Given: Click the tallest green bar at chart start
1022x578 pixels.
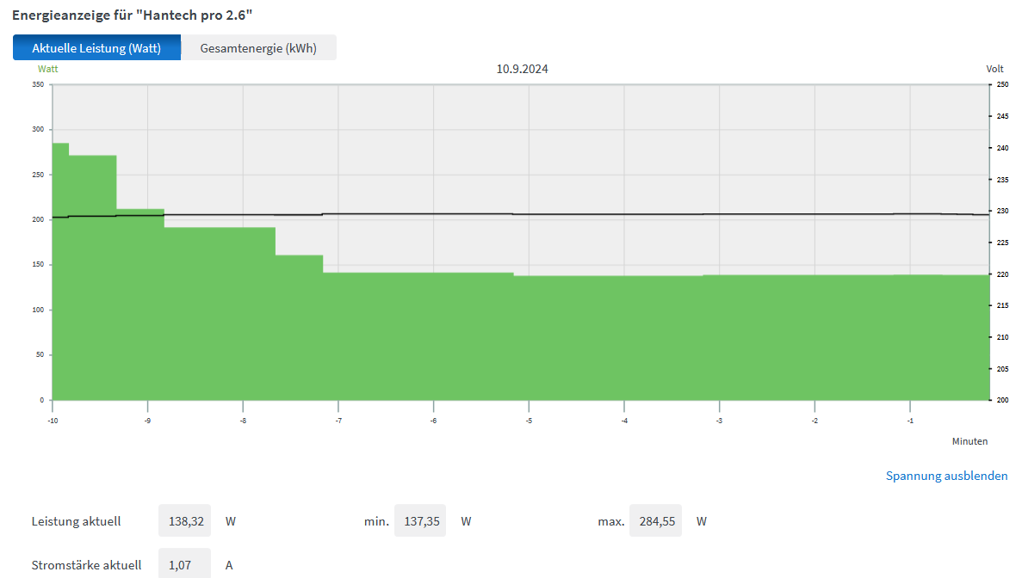Looking at the screenshot, I should pos(60,275).
